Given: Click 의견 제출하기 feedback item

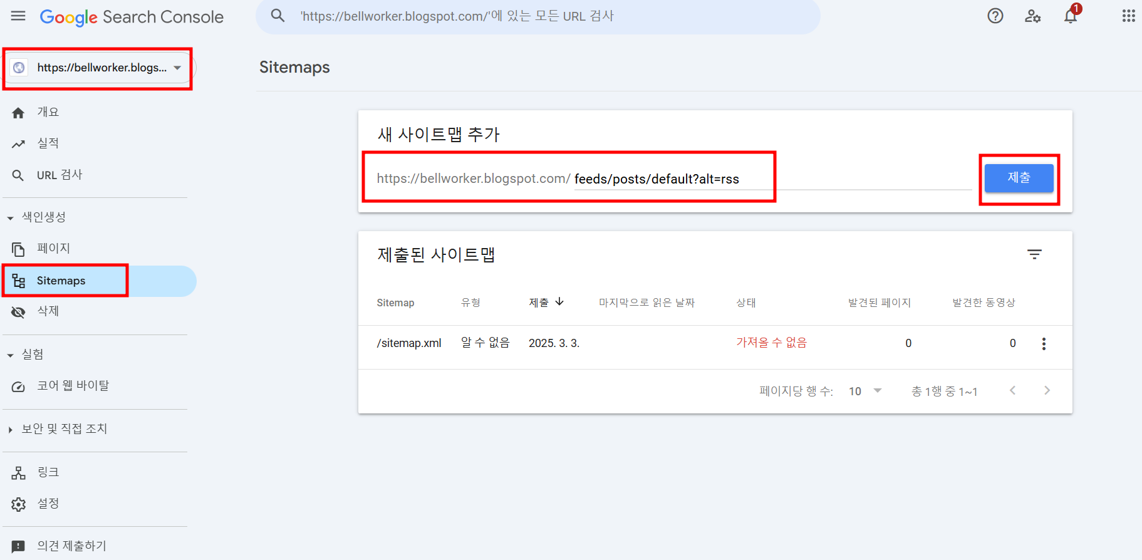Looking at the screenshot, I should (x=71, y=546).
